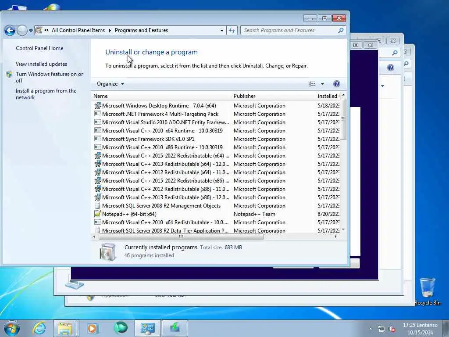Screen dimensions: 449x337
Task: Switch to Control Panel taskbar button
Action: pyautogui.click(x=148, y=328)
